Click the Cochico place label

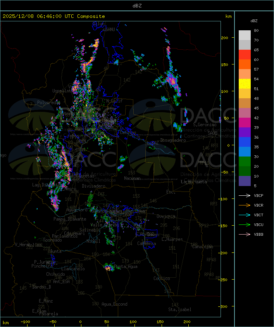pos(162,278)
